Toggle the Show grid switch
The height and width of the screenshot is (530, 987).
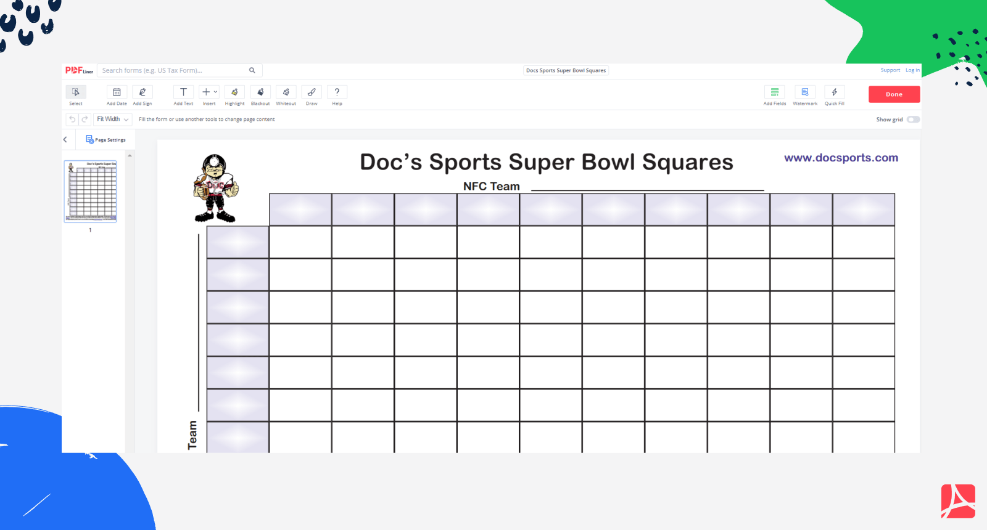coord(913,120)
